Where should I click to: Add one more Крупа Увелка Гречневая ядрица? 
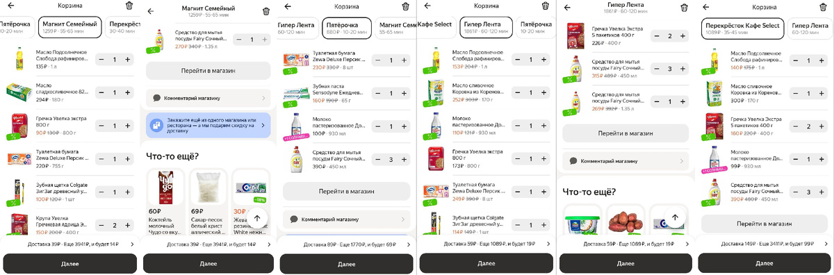127,225
